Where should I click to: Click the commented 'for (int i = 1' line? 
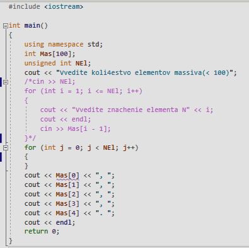point(83,91)
